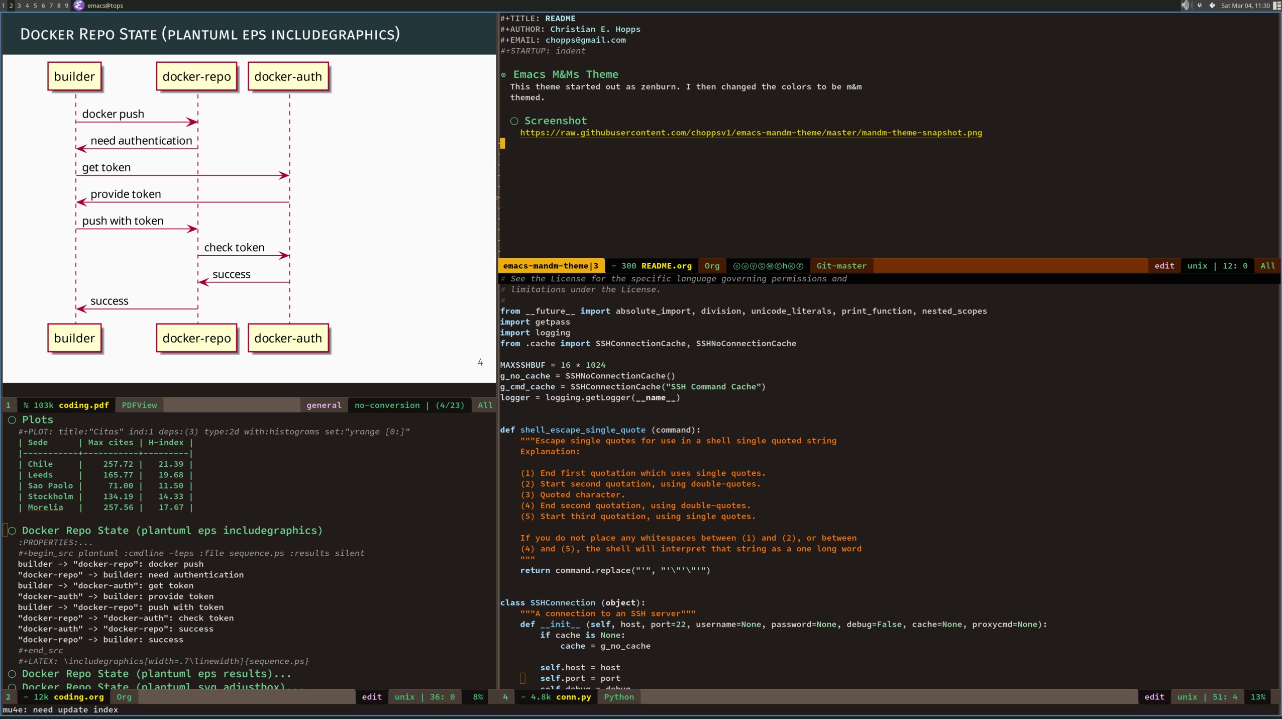1282x719 pixels.
Task: Click the hollow cursor box beside self.port
Action: click(x=522, y=678)
